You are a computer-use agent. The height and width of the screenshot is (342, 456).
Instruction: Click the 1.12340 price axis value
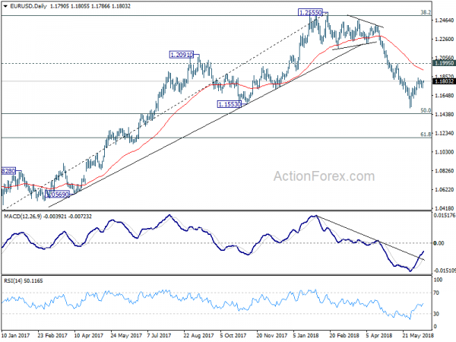point(444,133)
